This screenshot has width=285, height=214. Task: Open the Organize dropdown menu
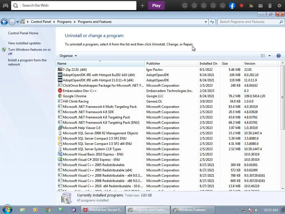point(68,56)
